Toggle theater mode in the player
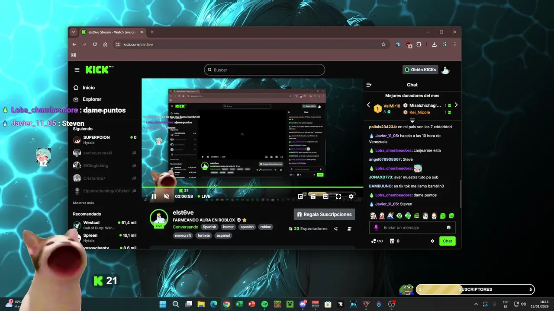554x311 pixels. (325, 196)
